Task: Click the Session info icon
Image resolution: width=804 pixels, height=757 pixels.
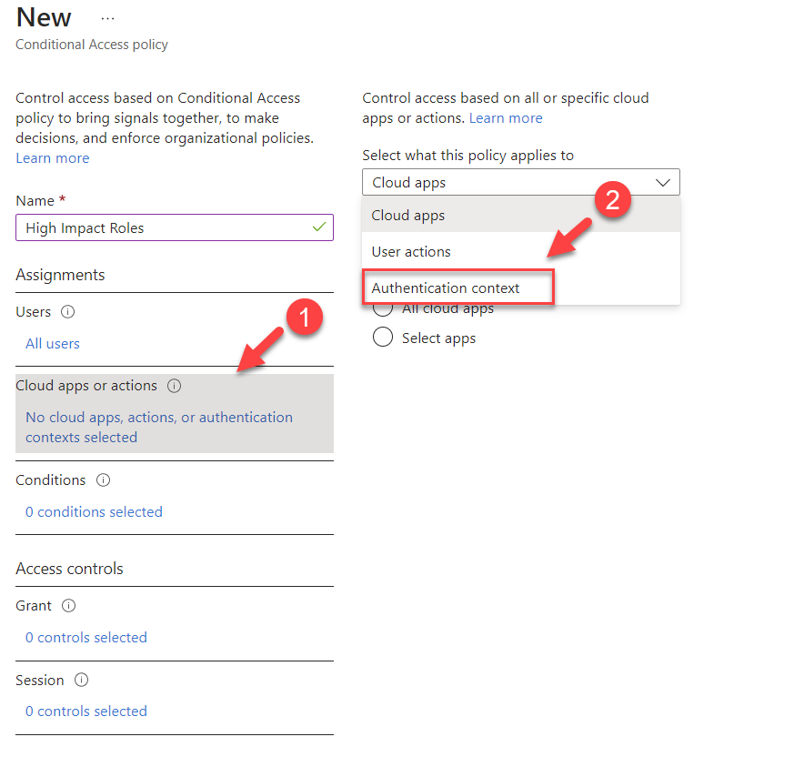Action: coord(79,680)
